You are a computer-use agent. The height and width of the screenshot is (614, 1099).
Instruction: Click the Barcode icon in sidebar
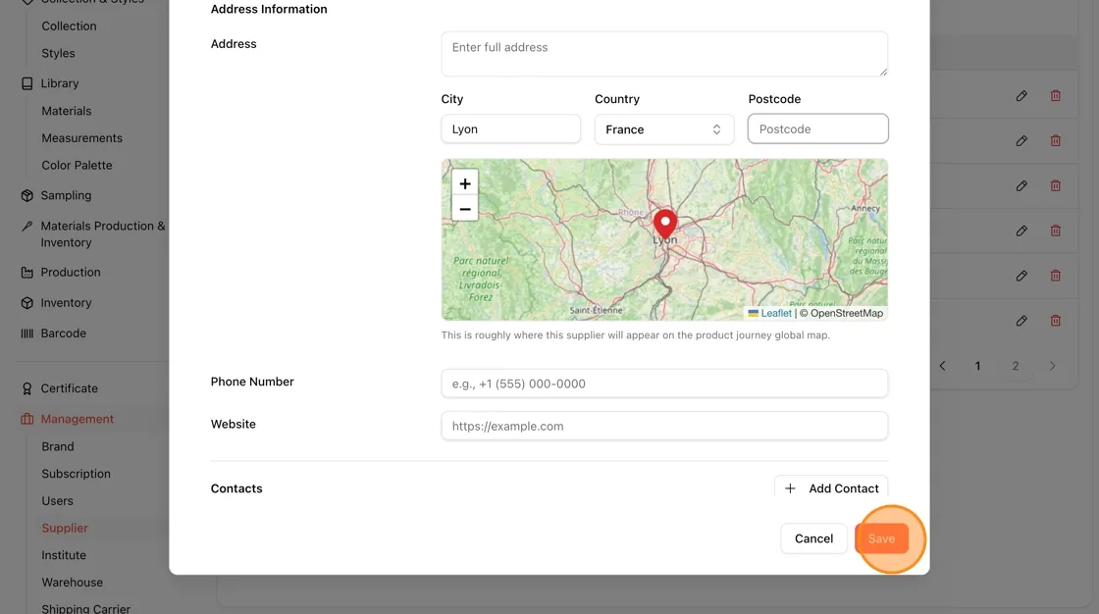[27, 333]
